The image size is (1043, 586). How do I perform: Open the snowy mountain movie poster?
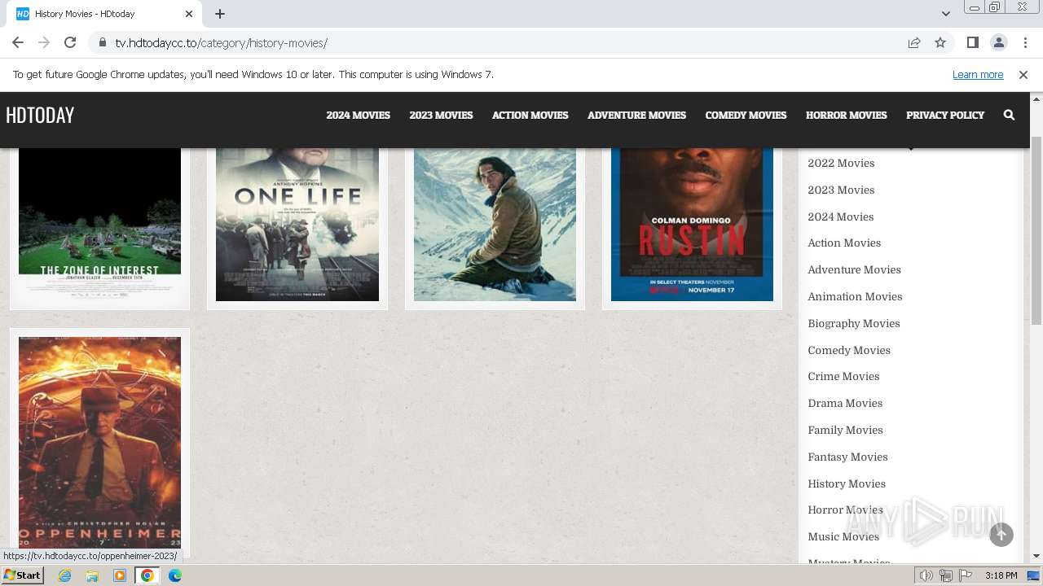495,224
